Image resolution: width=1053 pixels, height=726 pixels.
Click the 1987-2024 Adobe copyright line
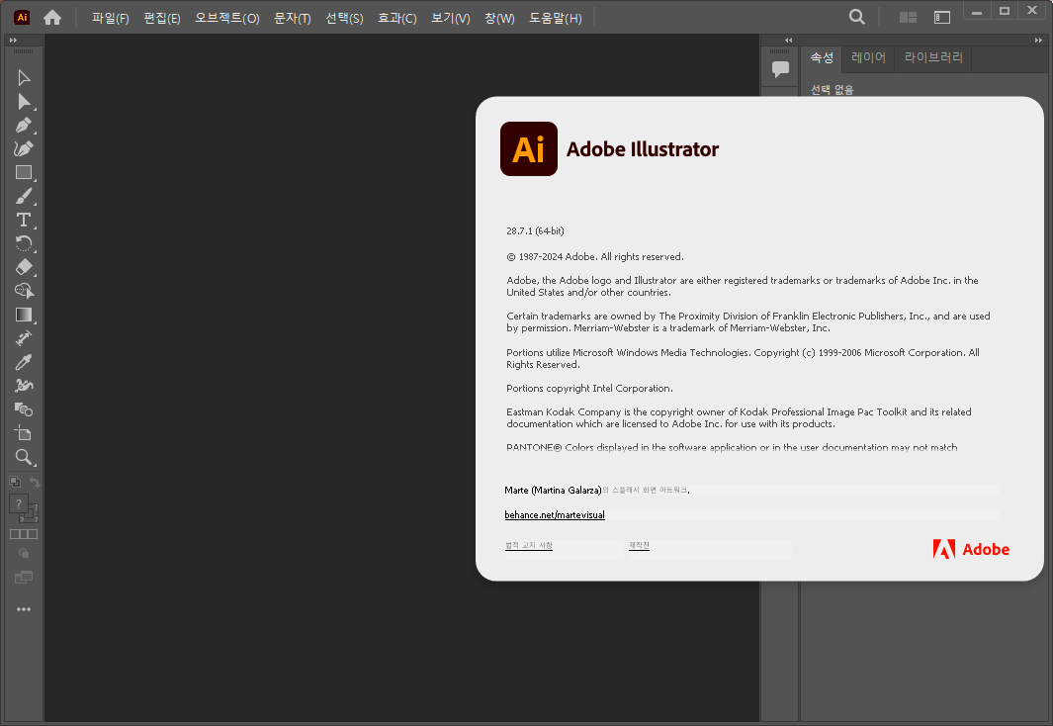click(x=595, y=256)
